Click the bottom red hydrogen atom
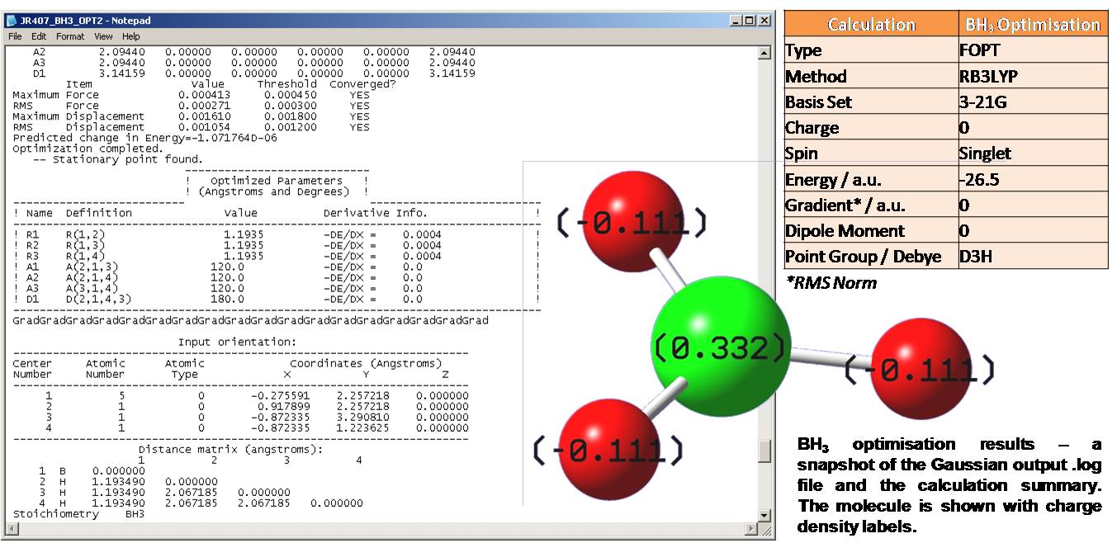Viewport: 1117px width, 543px height. point(610,448)
